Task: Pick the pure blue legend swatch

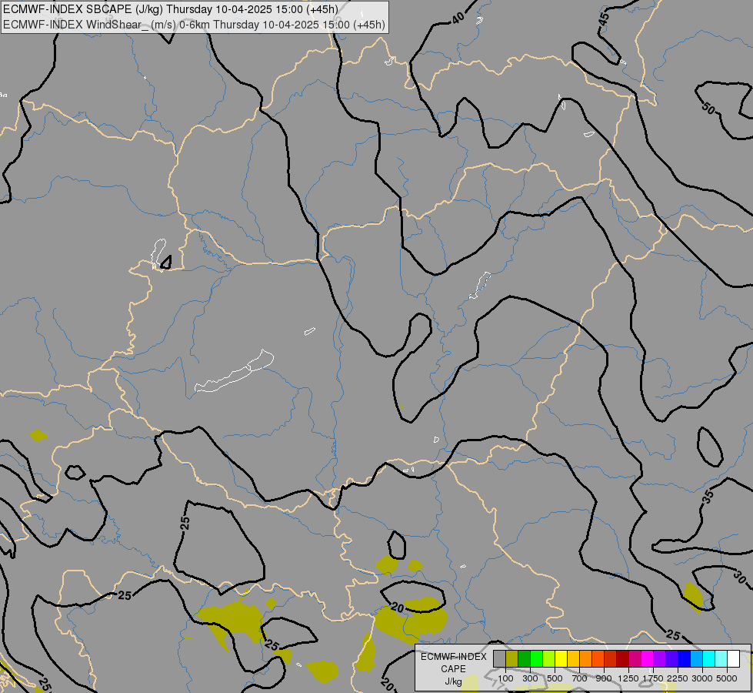Action: coord(684,658)
